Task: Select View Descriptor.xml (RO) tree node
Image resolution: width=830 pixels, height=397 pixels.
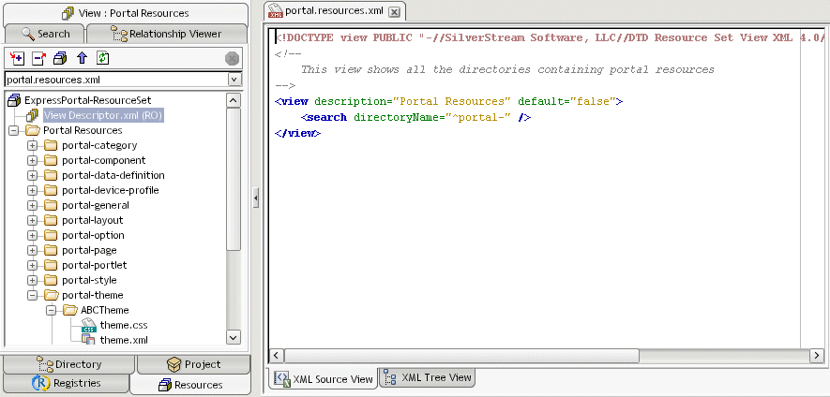Action: coord(102,115)
